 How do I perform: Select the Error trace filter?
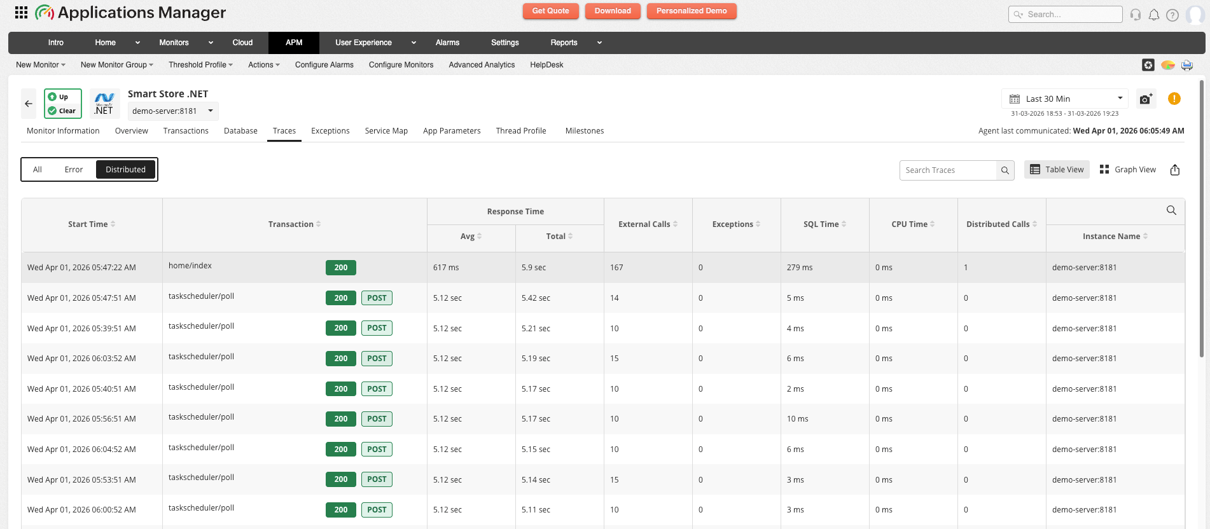pos(74,170)
